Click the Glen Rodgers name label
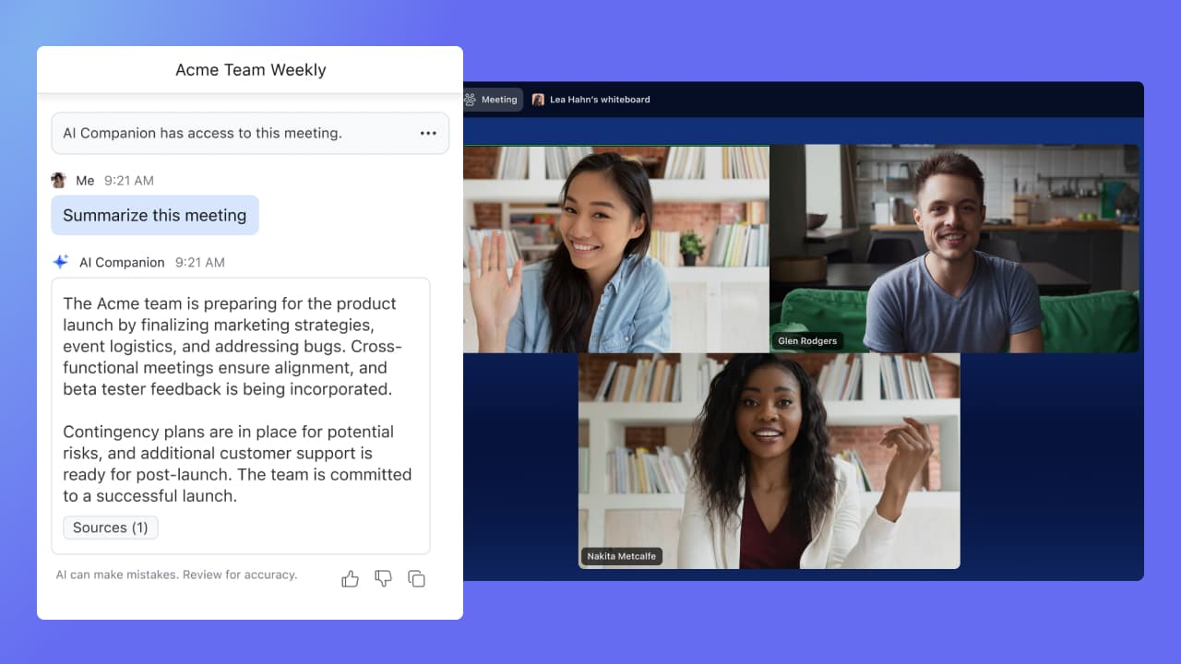The width and height of the screenshot is (1181, 664). click(x=806, y=341)
